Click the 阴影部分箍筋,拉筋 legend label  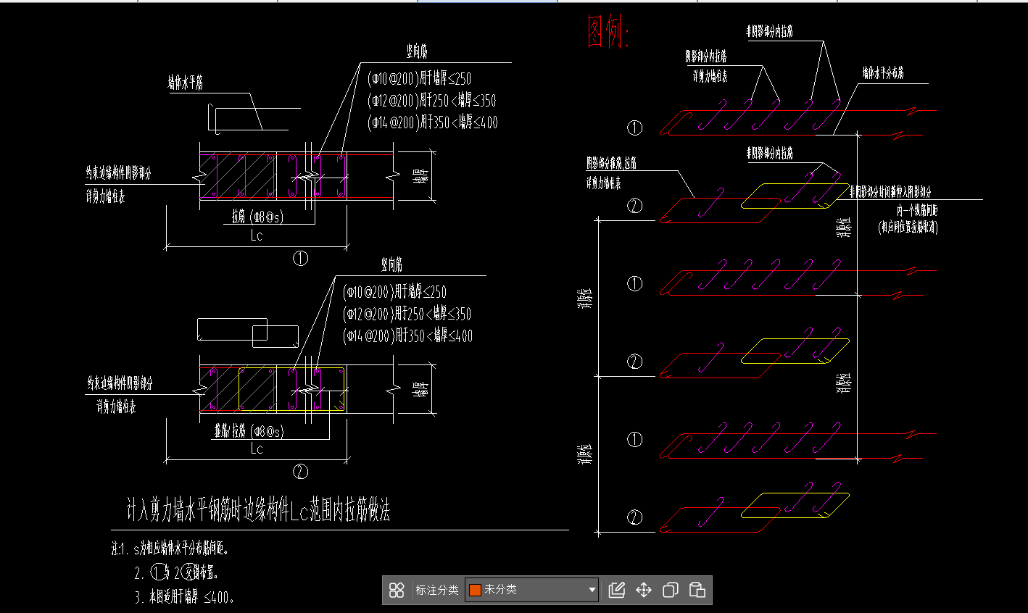point(611,164)
